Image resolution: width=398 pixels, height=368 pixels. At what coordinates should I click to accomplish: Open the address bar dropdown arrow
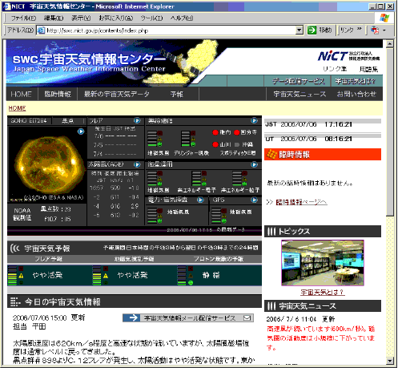300,30
